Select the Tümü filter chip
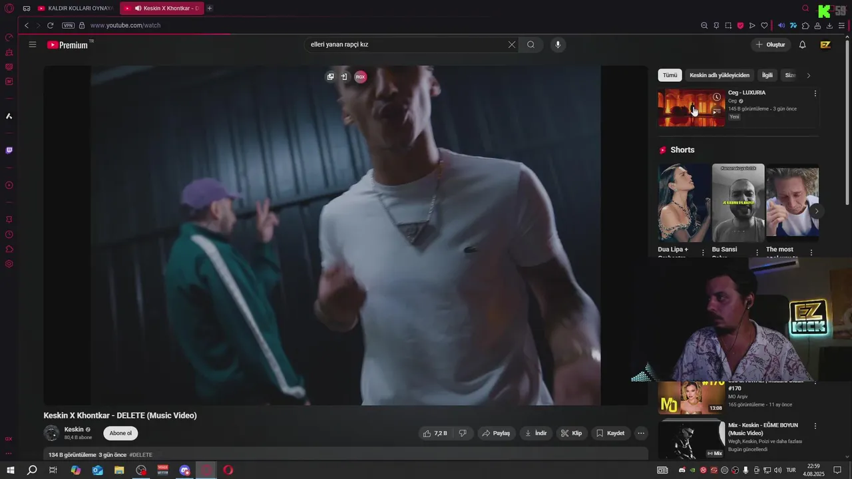The image size is (852, 479). click(670, 75)
